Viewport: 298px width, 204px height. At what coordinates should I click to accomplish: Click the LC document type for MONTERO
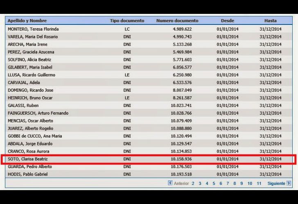coord(127,29)
